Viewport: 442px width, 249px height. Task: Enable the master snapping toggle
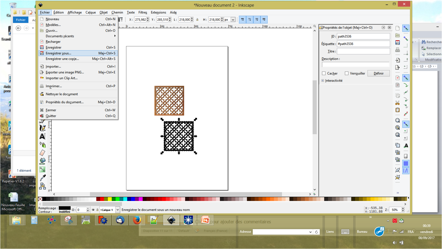(406, 28)
